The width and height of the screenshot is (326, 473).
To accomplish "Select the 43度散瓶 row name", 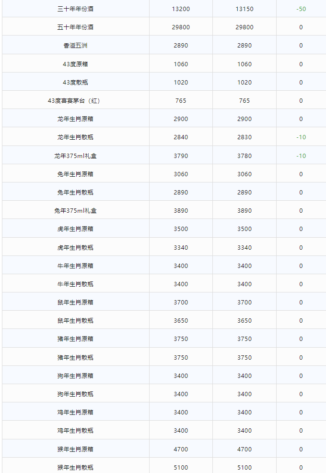I will tap(75, 82).
